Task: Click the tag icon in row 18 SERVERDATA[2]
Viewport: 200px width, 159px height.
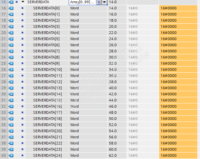Action: click(x=11, y=20)
